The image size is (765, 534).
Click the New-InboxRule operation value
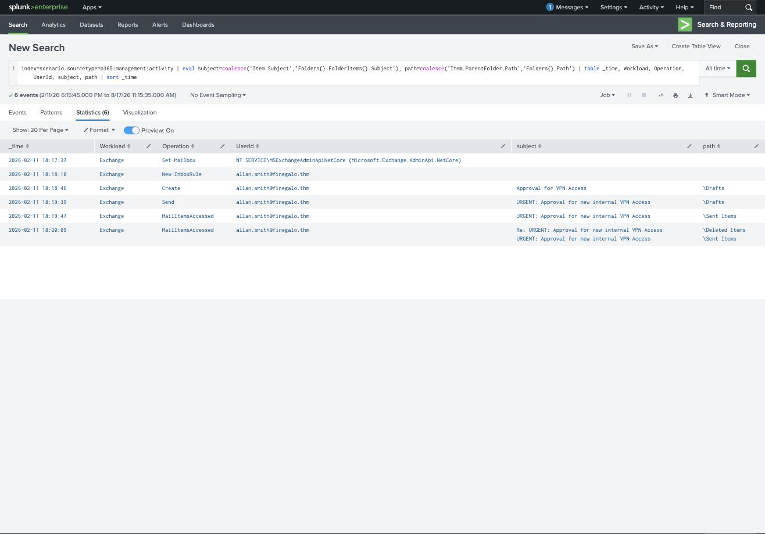point(181,174)
